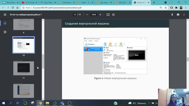Viewport: 189px width, 106px height.
Task: Open the red Opera extension icon
Action: (172, 8)
